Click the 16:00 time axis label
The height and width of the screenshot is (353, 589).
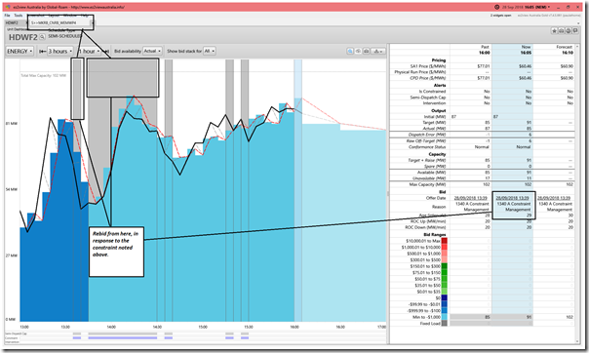pos(294,327)
